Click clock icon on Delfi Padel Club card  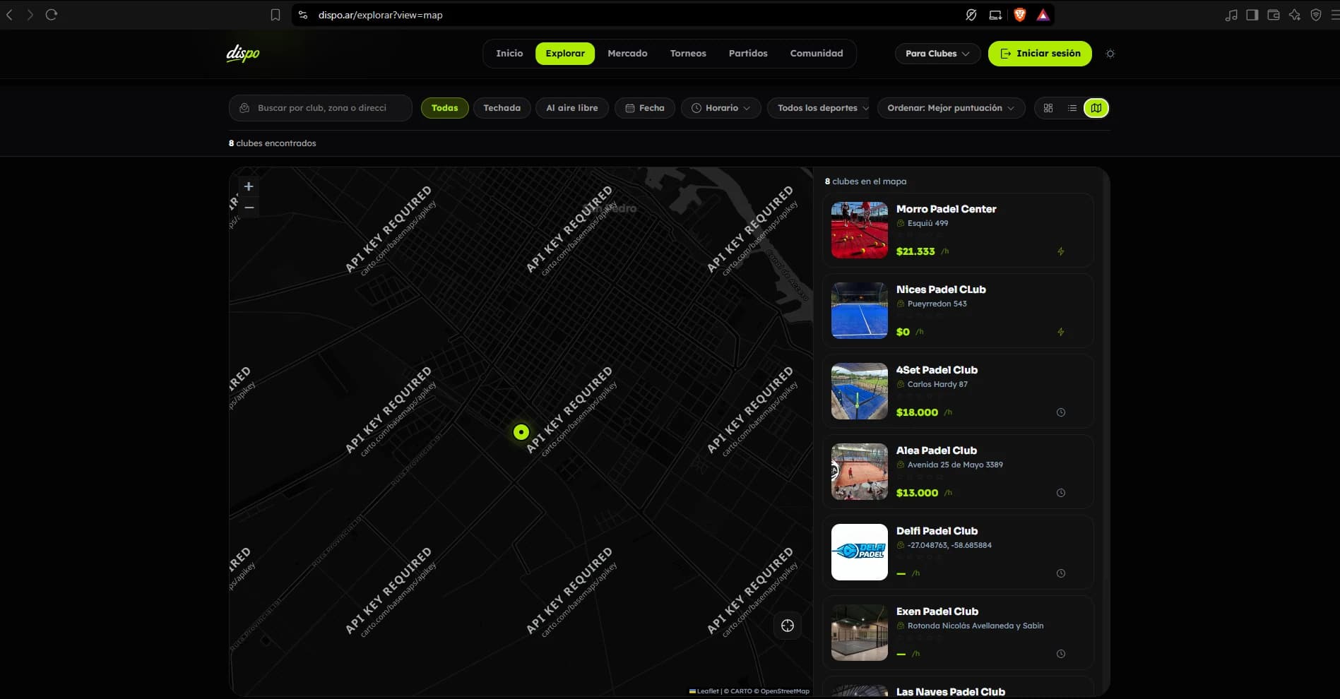click(1060, 573)
